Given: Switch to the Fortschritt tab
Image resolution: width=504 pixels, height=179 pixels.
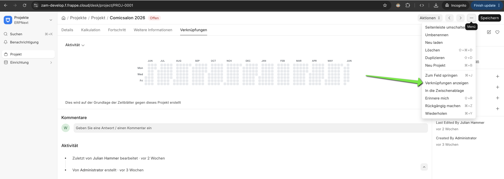Looking at the screenshot, I should click(117, 30).
